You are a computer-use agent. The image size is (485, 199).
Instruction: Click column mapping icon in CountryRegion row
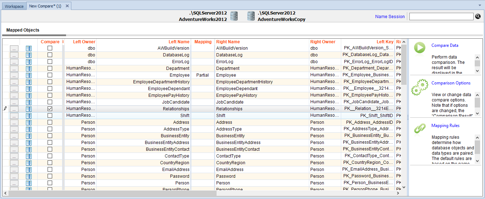[29, 163]
